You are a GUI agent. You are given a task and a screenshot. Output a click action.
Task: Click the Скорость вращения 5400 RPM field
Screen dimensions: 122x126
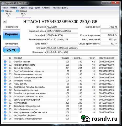[x=109, y=35]
